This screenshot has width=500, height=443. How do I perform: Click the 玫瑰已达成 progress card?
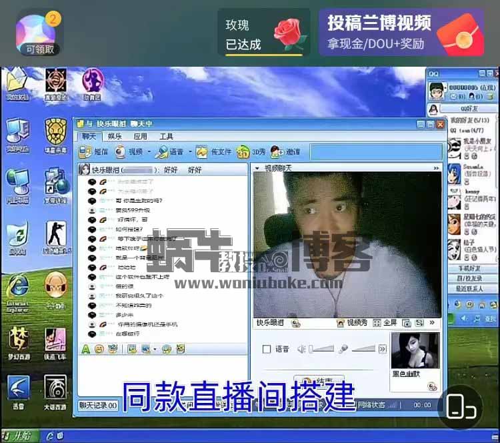264,33
